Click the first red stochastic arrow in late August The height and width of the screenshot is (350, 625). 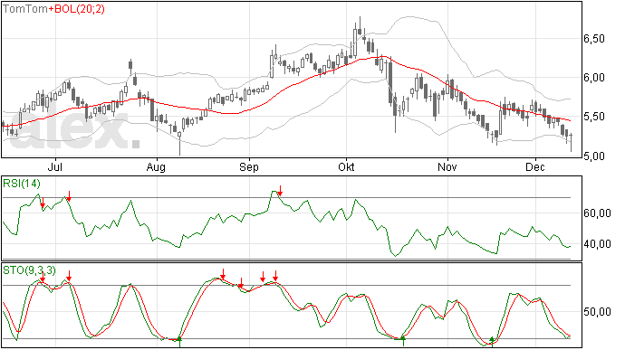[223, 274]
